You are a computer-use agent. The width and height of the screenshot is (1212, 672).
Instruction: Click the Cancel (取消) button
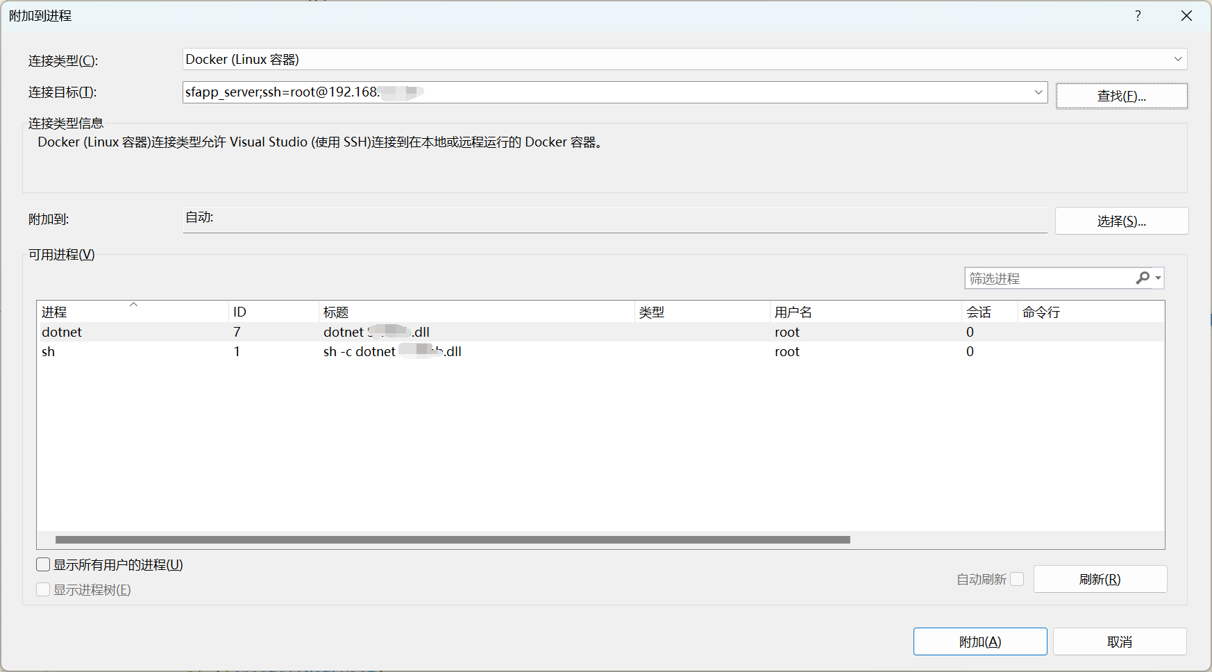1119,642
